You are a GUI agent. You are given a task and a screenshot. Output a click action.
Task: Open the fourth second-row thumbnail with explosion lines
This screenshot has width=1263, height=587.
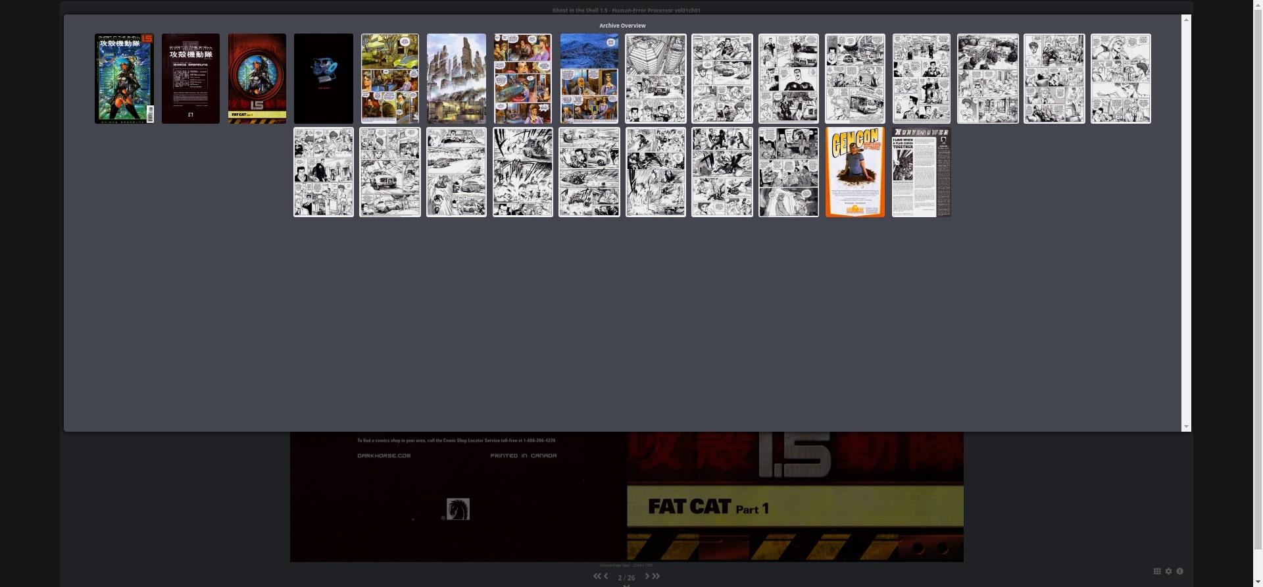523,172
